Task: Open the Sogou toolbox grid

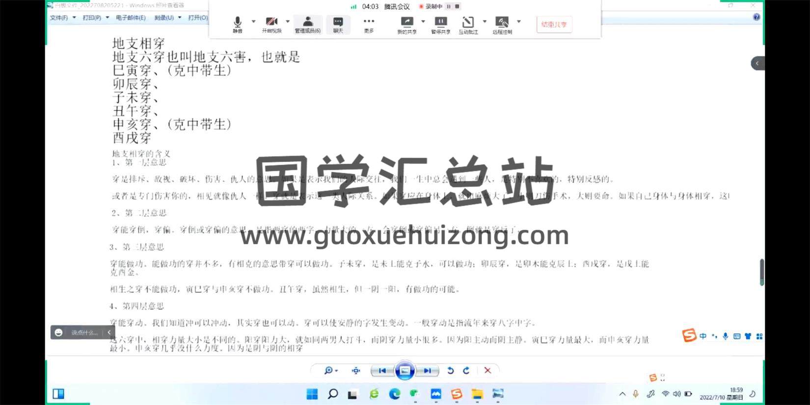Action: click(x=759, y=336)
